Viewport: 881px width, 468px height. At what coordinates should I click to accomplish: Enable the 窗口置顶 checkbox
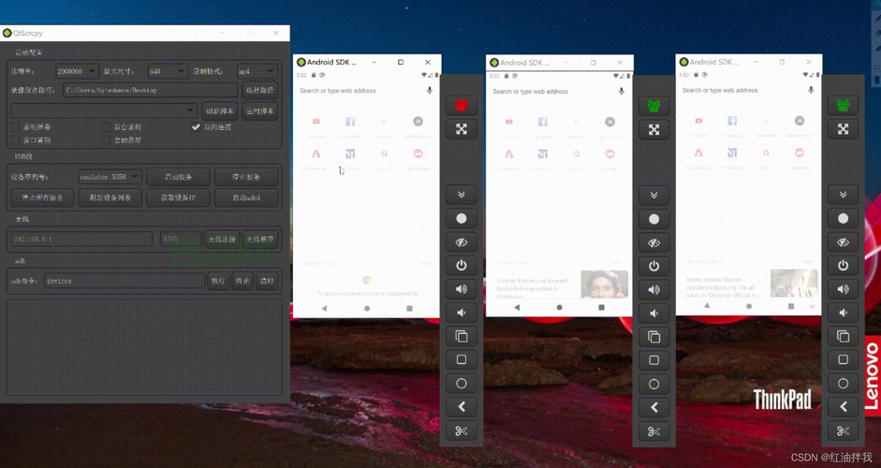pos(15,140)
